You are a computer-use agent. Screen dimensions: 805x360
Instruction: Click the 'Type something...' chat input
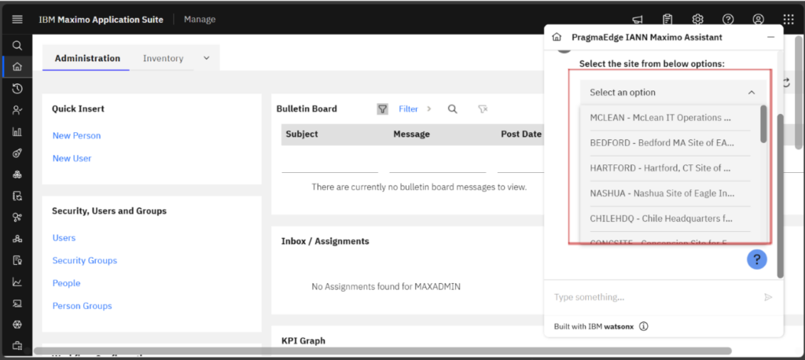656,297
